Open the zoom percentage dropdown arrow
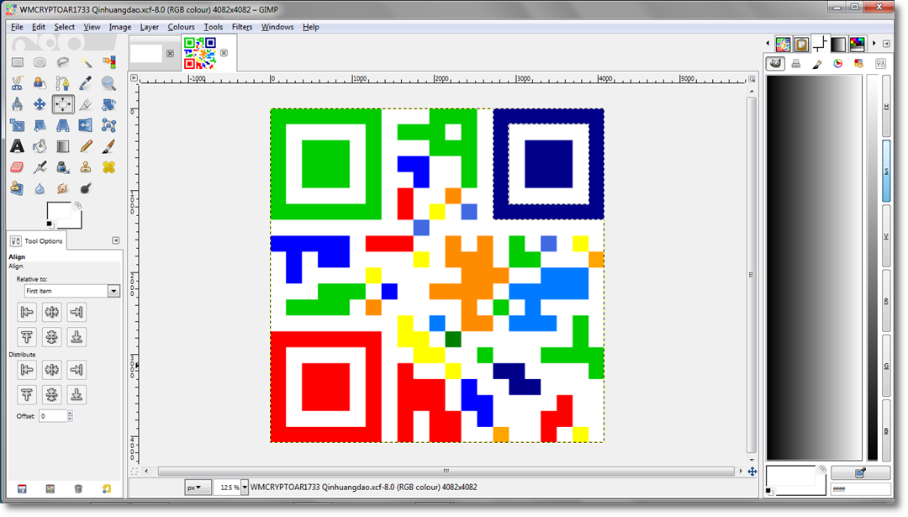The image size is (908, 517). 245,488
